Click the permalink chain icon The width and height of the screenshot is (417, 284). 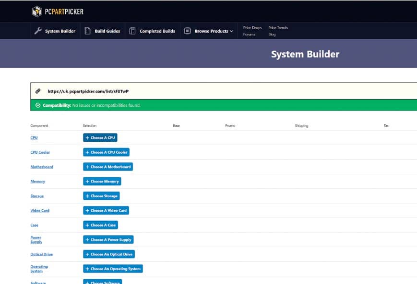click(x=38, y=91)
